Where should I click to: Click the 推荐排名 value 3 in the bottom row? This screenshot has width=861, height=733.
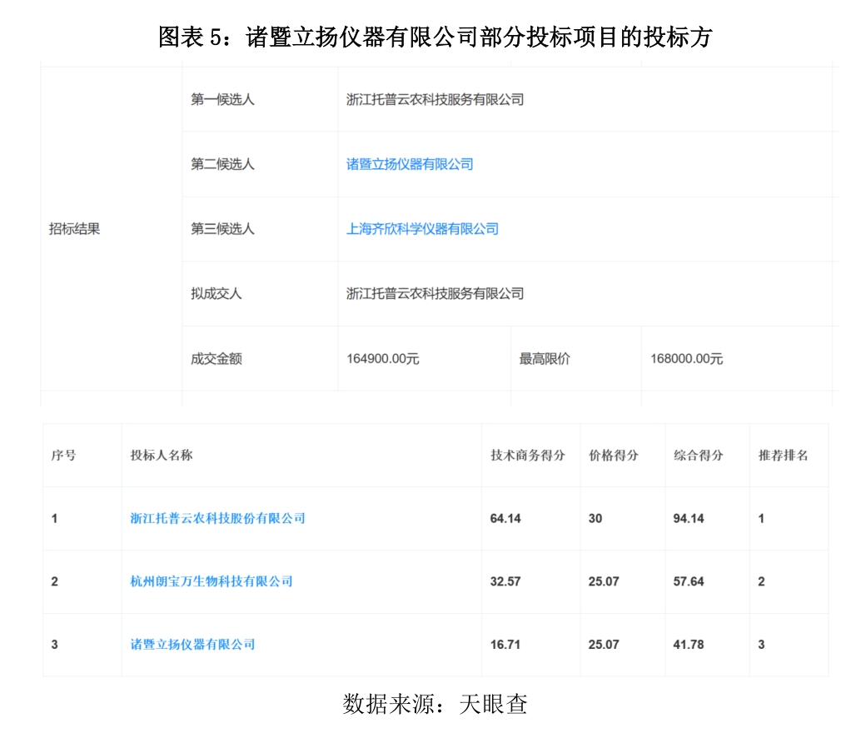761,645
